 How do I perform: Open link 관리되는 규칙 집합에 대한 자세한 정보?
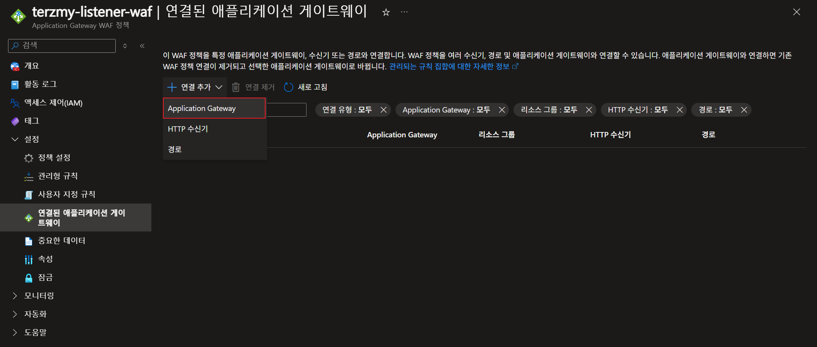pos(454,67)
